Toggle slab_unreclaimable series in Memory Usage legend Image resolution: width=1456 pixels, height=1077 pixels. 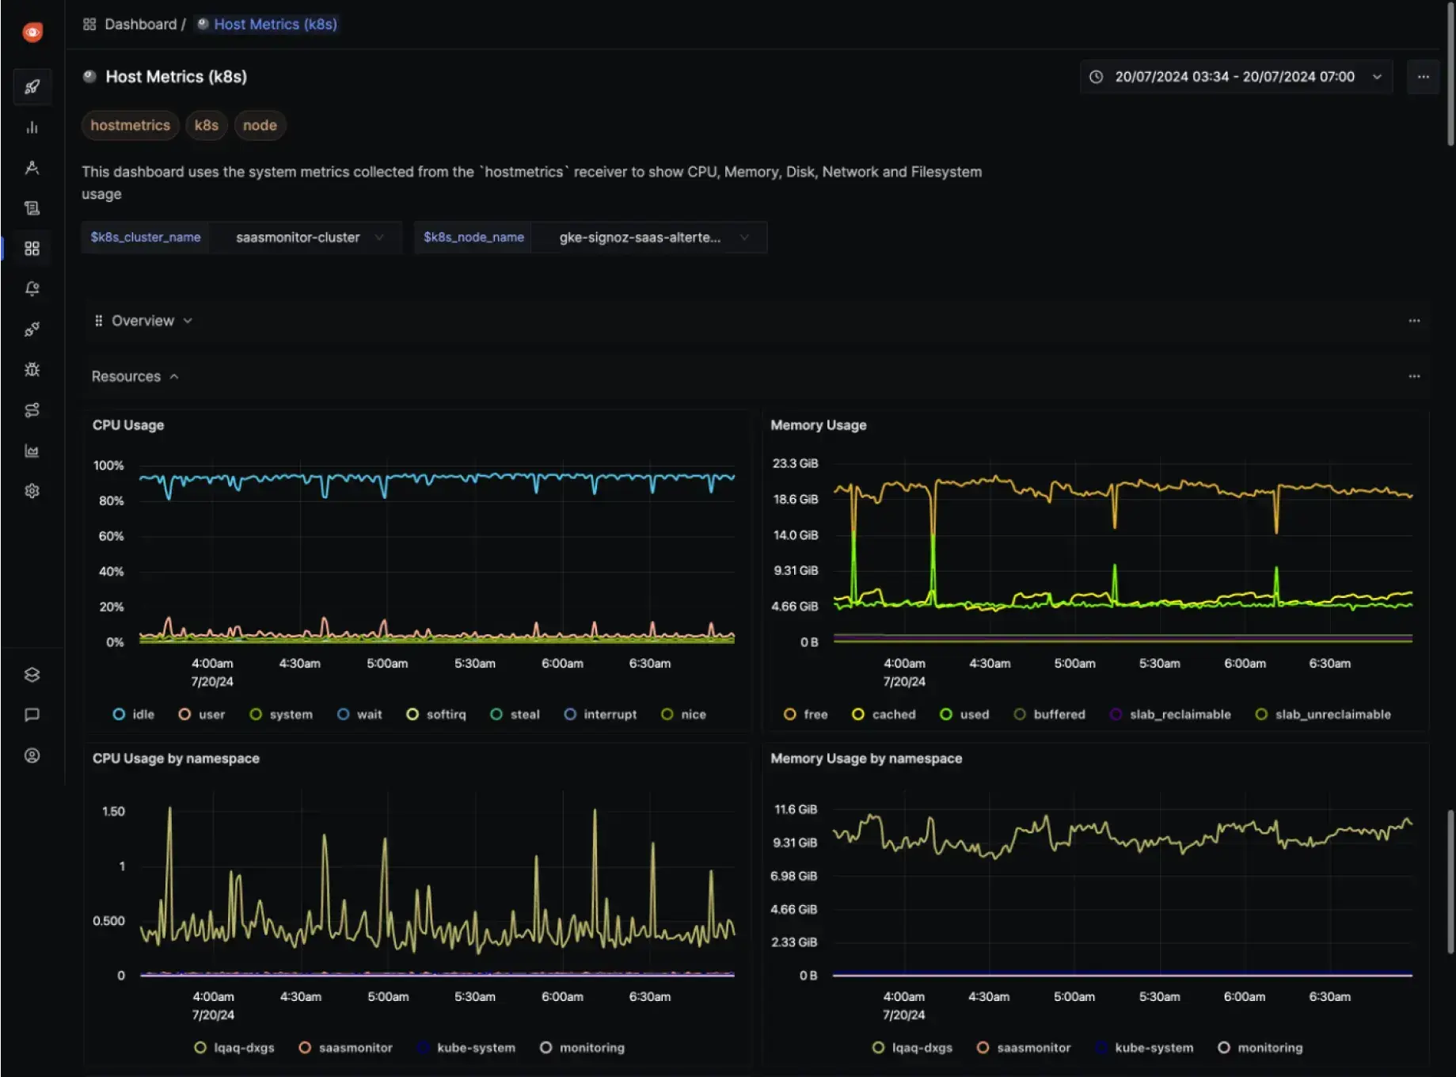[1323, 714]
